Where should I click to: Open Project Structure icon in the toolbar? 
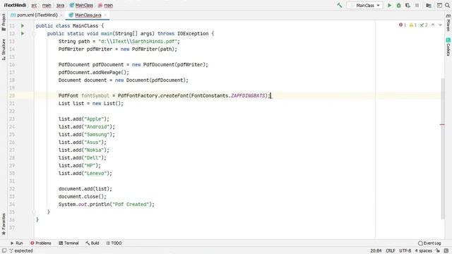pyautogui.click(x=429, y=5)
